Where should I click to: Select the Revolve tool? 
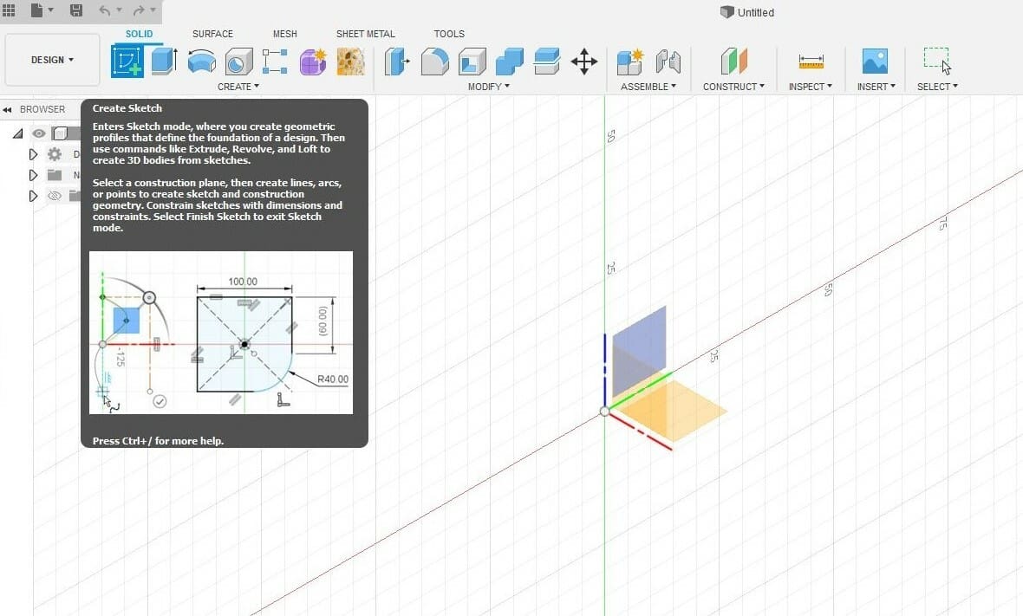point(202,62)
